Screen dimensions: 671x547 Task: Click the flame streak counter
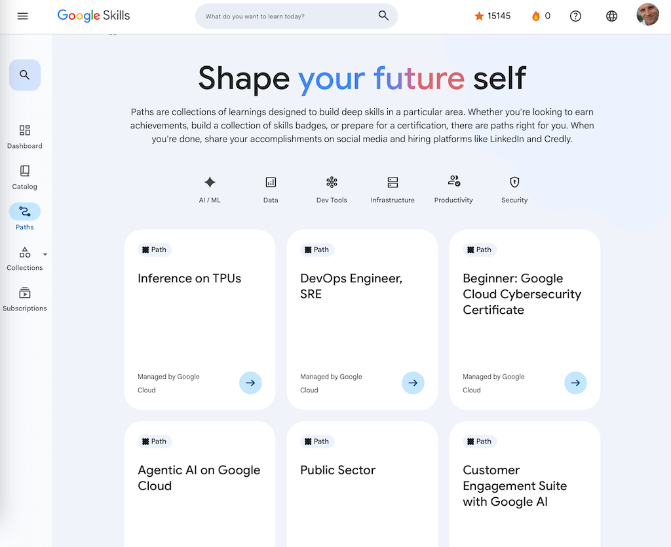(x=541, y=16)
